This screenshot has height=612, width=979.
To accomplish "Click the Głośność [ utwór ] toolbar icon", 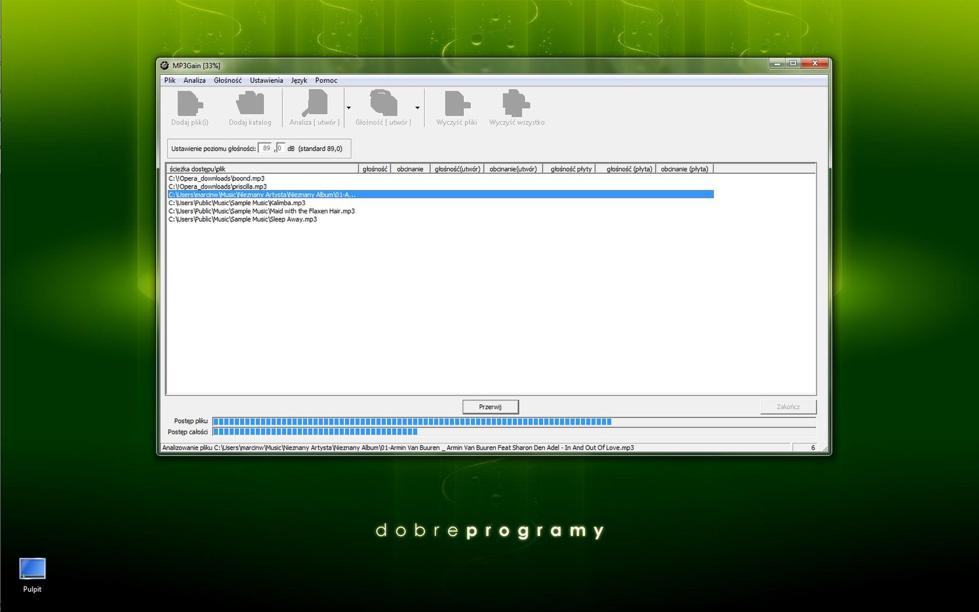I will pos(383,103).
